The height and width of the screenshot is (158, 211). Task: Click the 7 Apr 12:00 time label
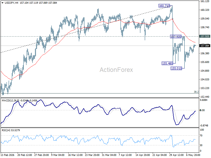point(125,155)
